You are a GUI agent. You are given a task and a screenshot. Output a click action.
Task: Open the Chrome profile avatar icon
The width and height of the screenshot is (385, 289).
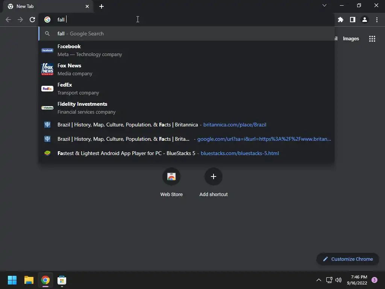point(365,20)
